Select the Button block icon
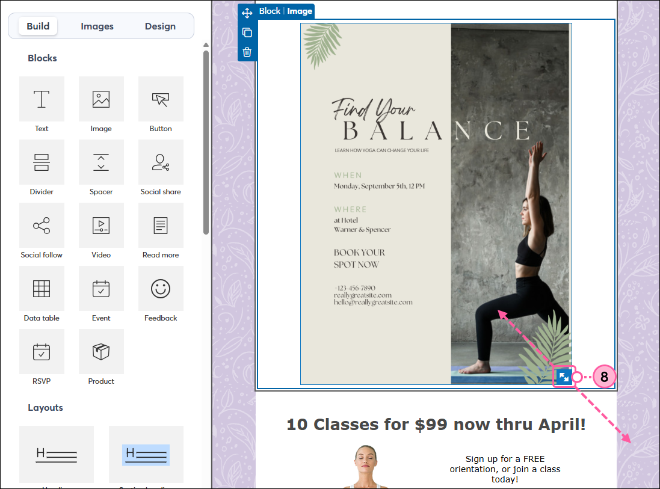Image resolution: width=660 pixels, height=489 pixels. 161,99
